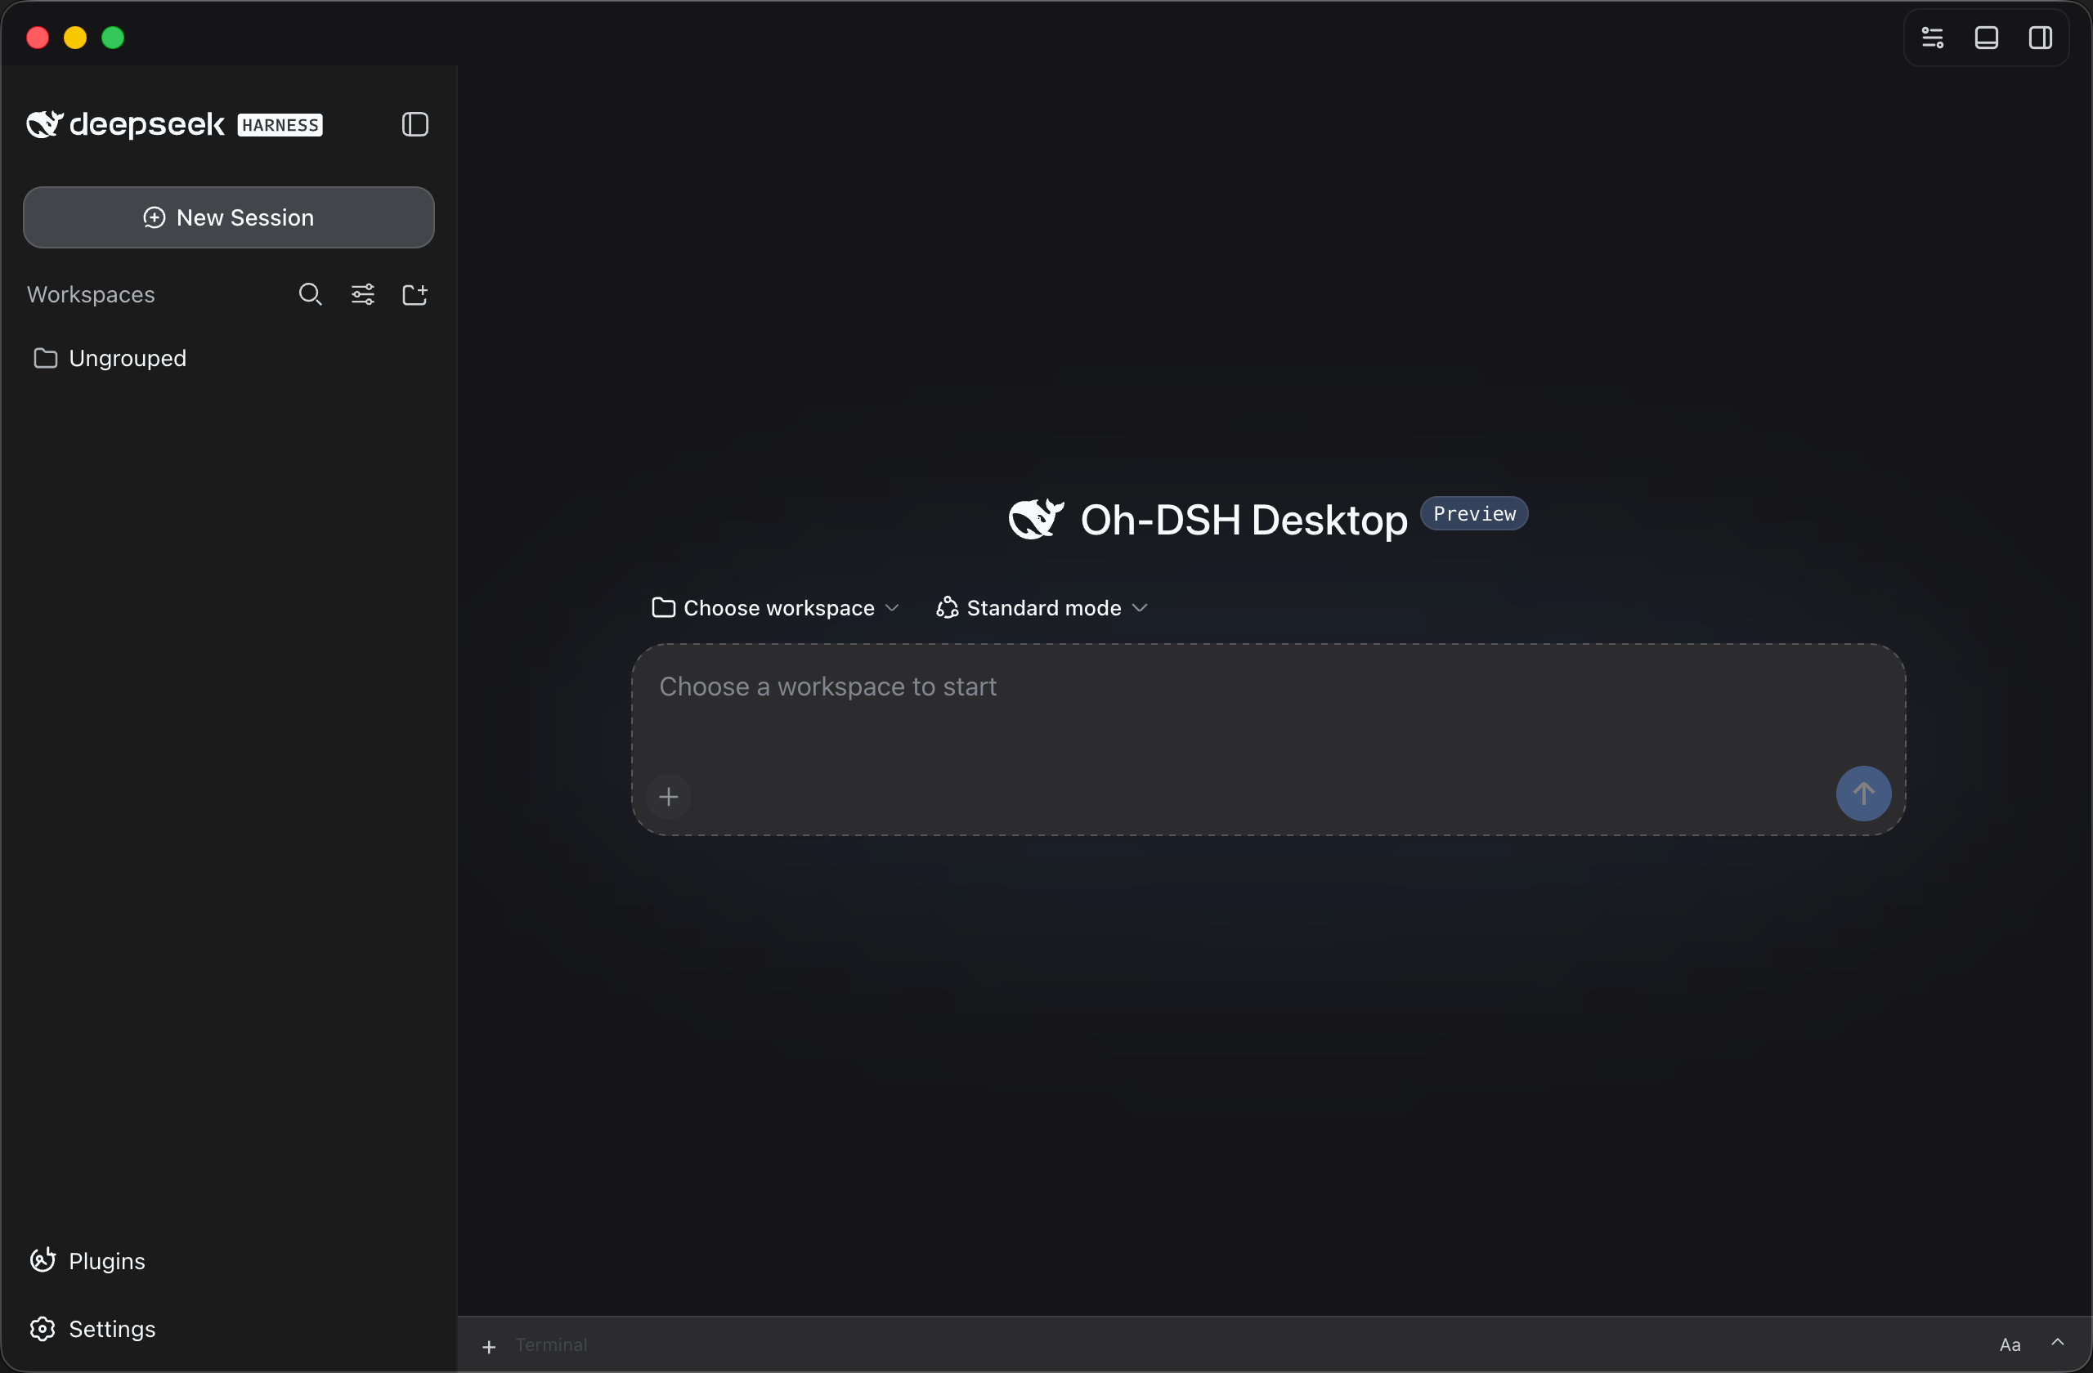The height and width of the screenshot is (1373, 2093).
Task: Toggle the bottom panel layout icon
Action: coord(1987,38)
